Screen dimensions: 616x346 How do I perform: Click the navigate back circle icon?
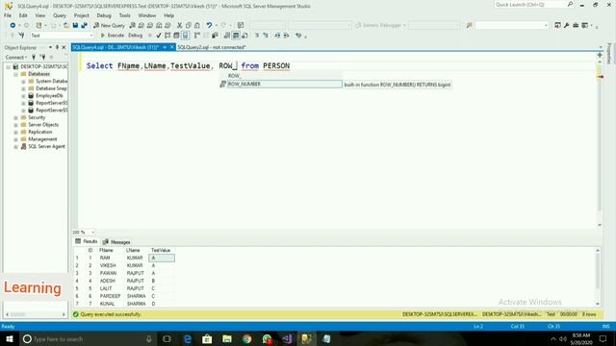pyautogui.click(x=13, y=25)
